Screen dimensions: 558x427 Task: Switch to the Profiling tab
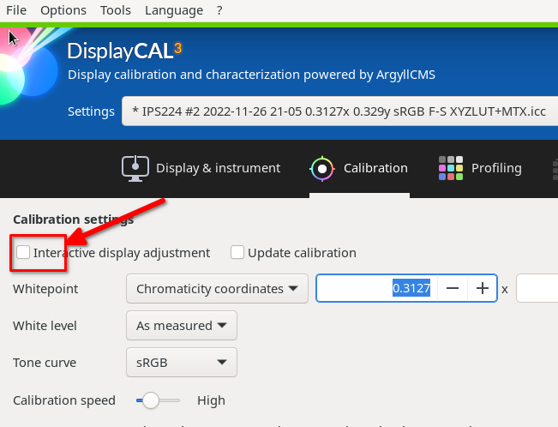coord(480,168)
